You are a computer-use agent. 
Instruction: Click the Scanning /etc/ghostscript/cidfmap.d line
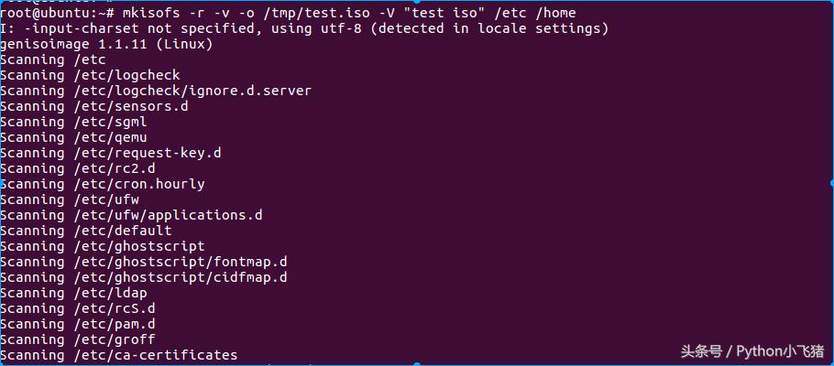144,277
